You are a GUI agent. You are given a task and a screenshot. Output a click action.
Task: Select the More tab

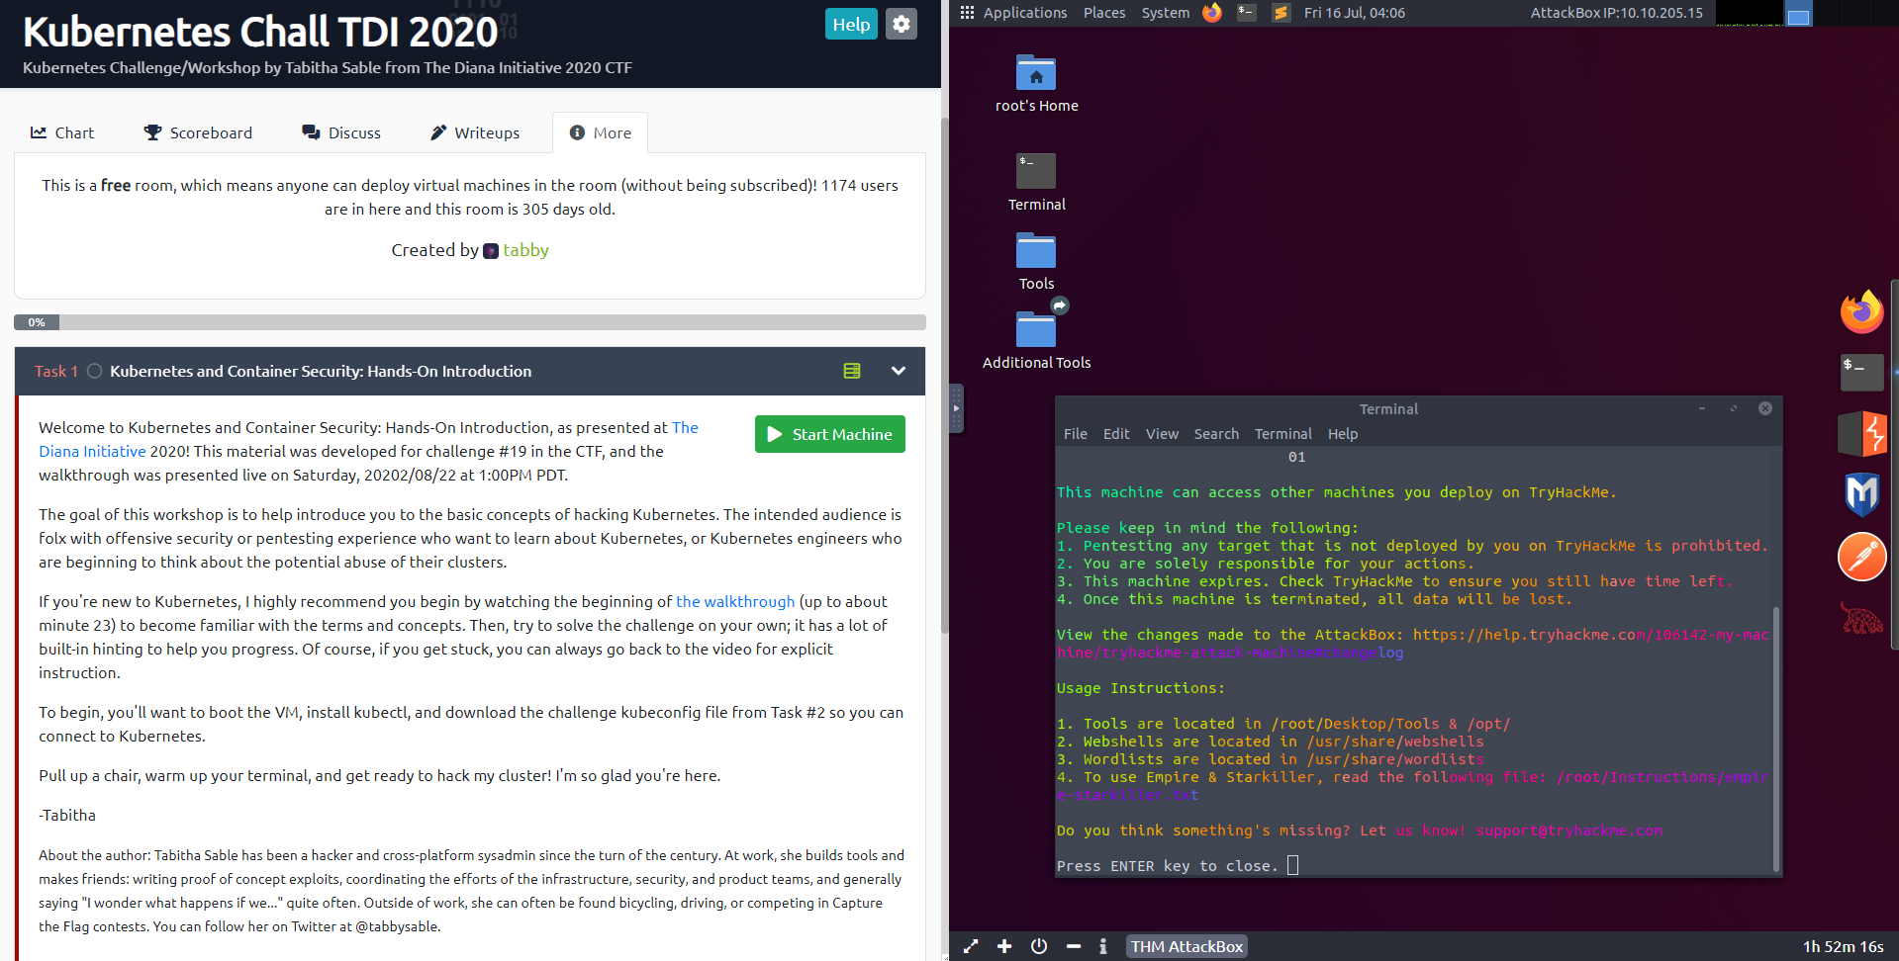coord(600,132)
